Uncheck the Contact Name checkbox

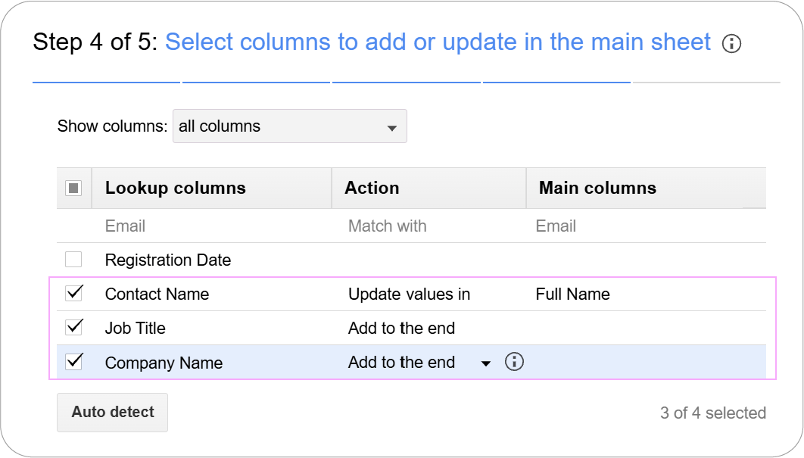coord(74,294)
